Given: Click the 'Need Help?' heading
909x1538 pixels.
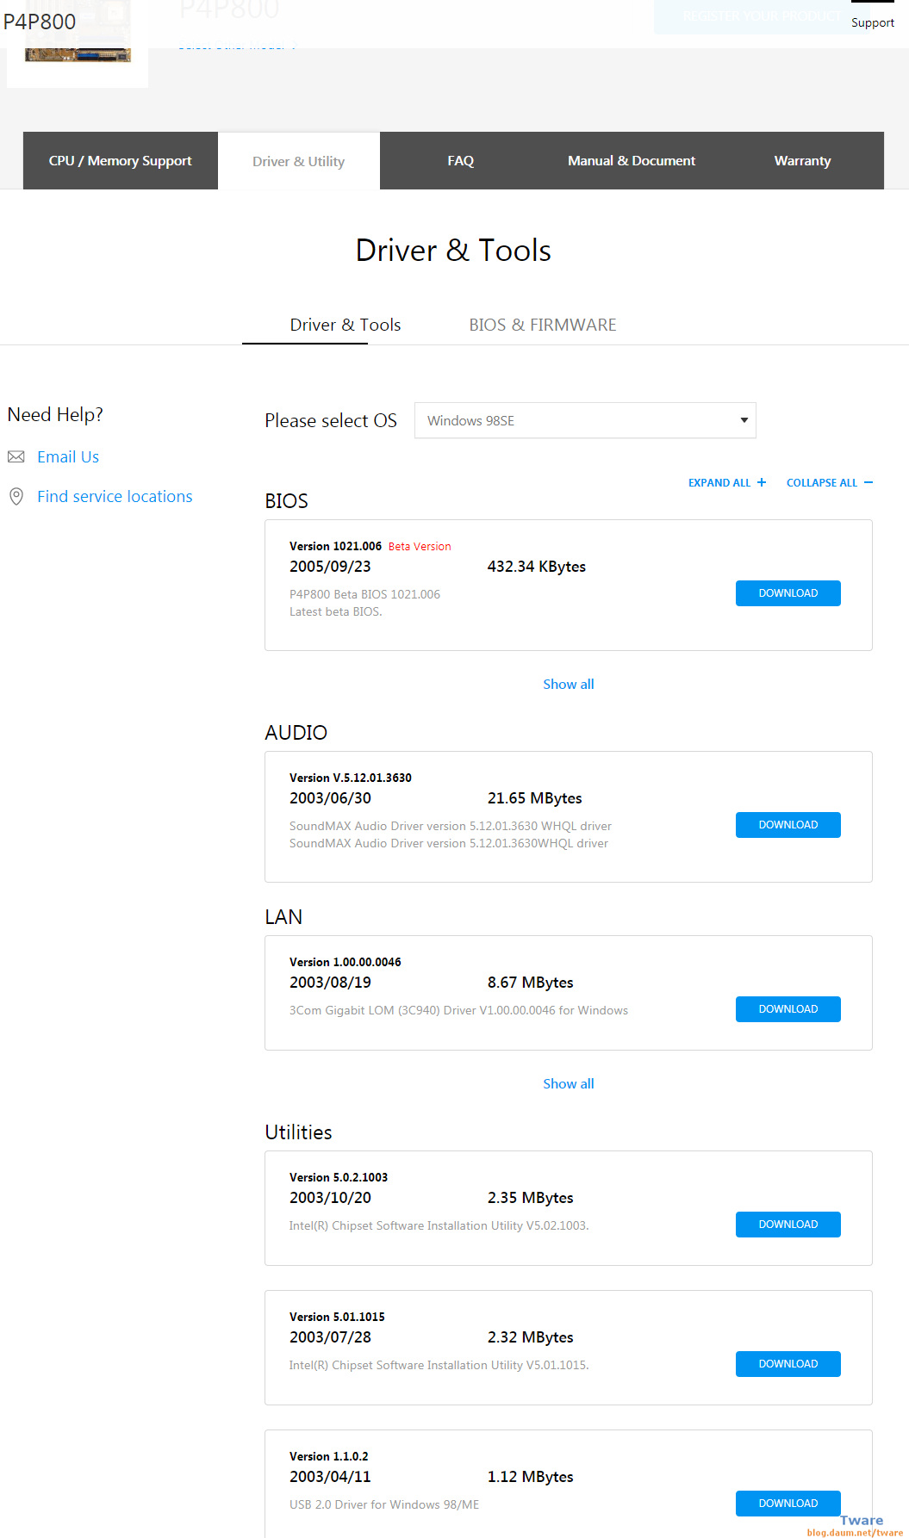Looking at the screenshot, I should (x=55, y=415).
